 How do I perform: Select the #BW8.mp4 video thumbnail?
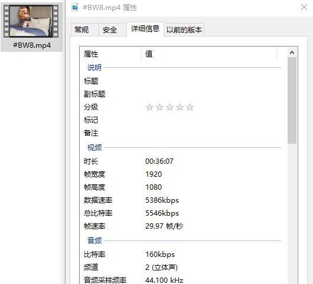coord(31,21)
